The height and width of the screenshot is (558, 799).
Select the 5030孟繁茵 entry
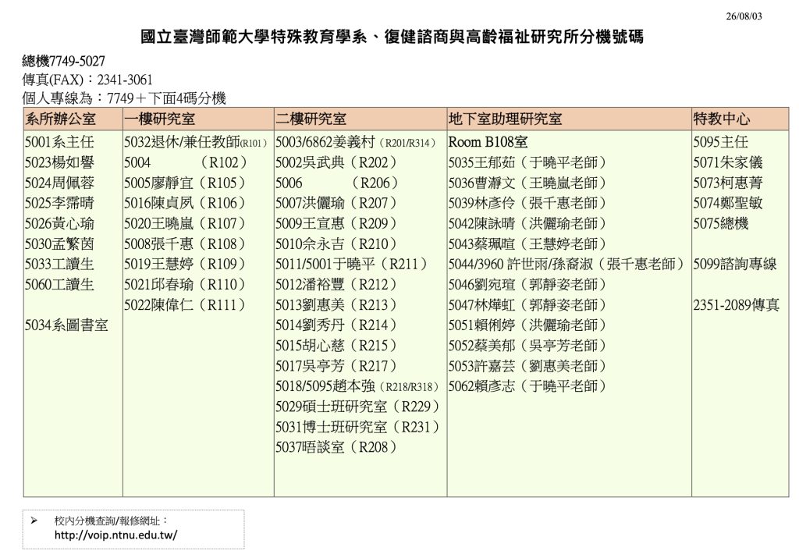(x=59, y=244)
